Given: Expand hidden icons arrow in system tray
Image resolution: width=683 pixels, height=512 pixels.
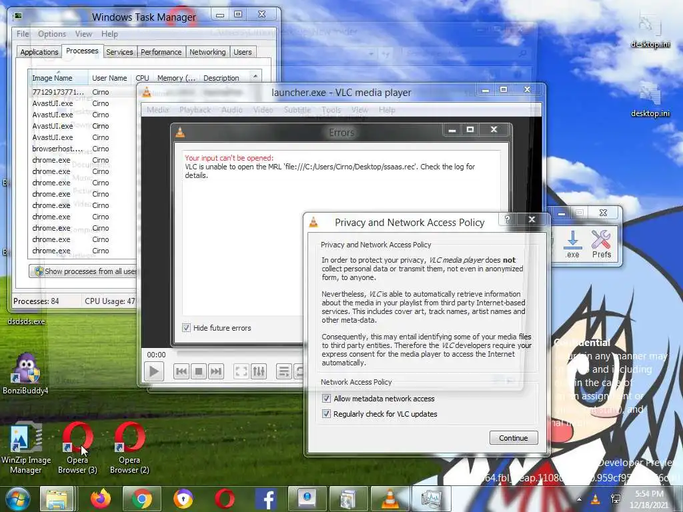Looking at the screenshot, I should (x=579, y=499).
